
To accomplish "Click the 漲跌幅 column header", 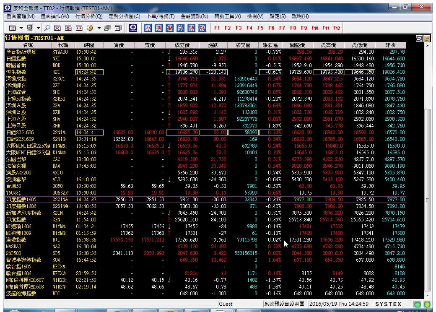I will pos(270,45).
